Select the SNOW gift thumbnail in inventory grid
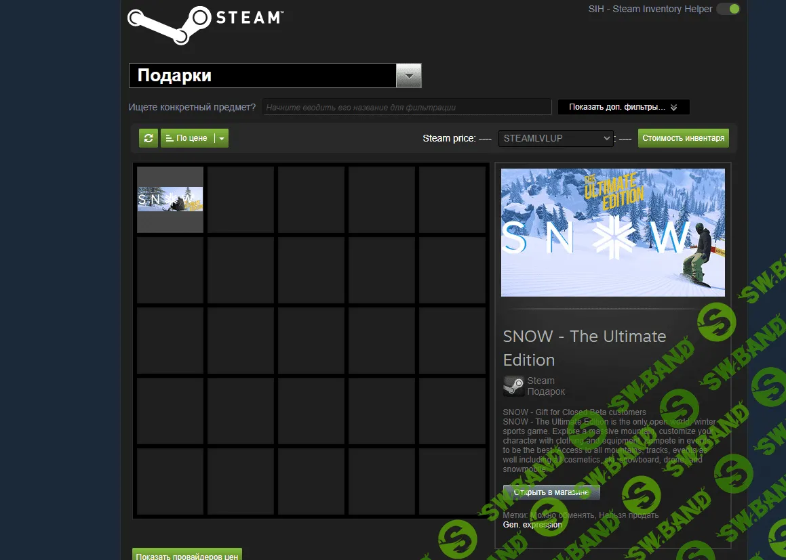This screenshot has height=560, width=786. pos(170,199)
